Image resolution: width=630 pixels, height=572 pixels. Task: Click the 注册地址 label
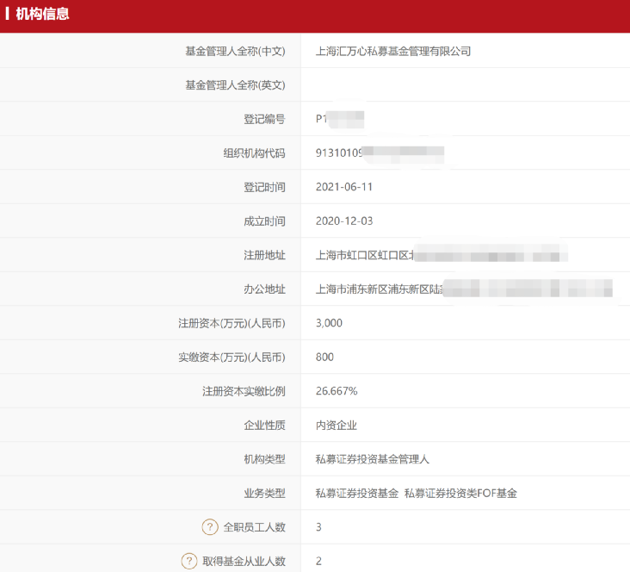click(x=264, y=255)
